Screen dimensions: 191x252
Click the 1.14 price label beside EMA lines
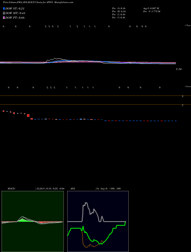[179, 69]
